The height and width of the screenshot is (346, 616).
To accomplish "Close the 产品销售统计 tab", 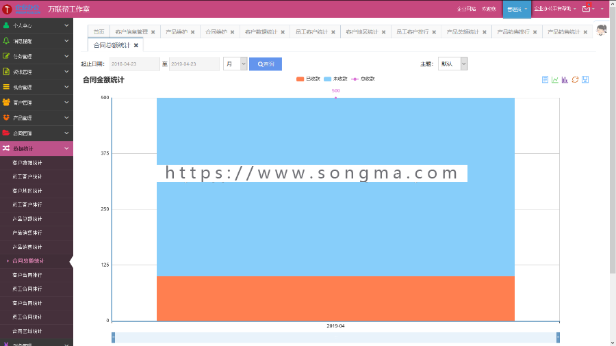I will 585,32.
